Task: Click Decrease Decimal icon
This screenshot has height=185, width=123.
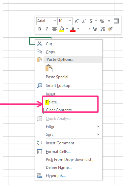Action: [102, 29]
